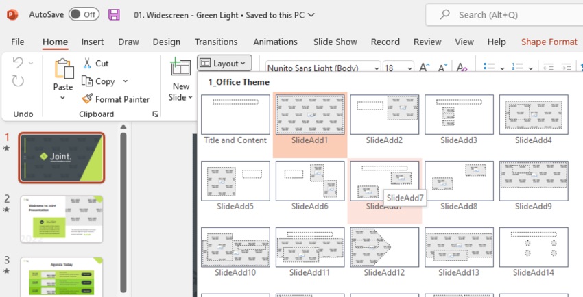
Task: Choose the SlideAdd14 layout
Action: pyautogui.click(x=534, y=252)
